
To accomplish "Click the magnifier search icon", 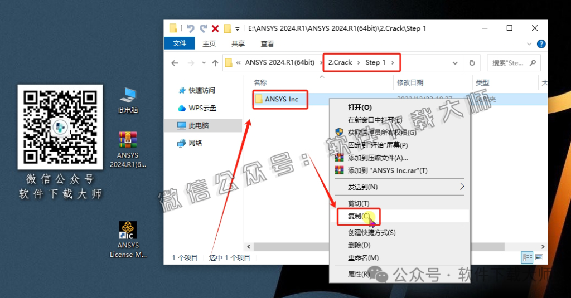I will (533, 63).
